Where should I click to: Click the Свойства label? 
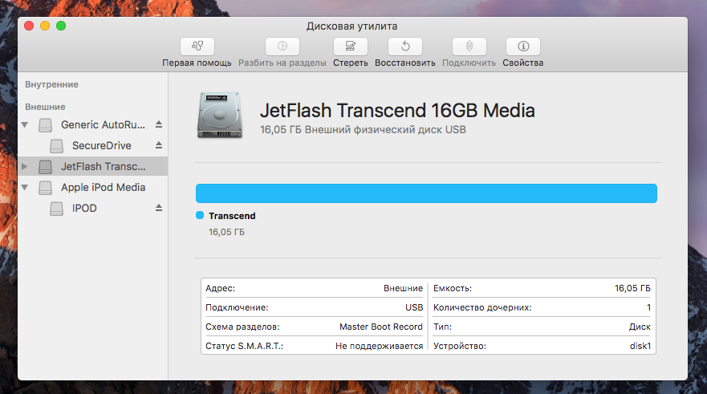[x=523, y=63]
